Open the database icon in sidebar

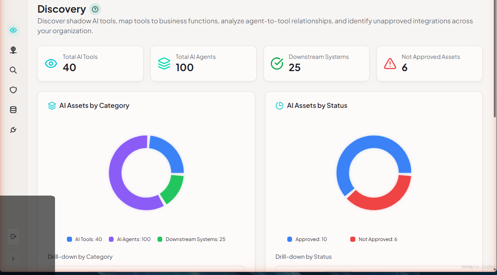(x=13, y=110)
